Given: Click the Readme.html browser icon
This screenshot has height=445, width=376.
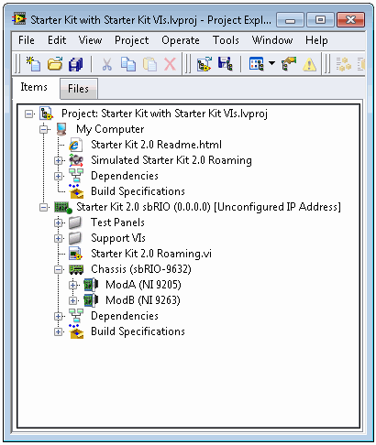Looking at the screenshot, I should click(x=75, y=145).
